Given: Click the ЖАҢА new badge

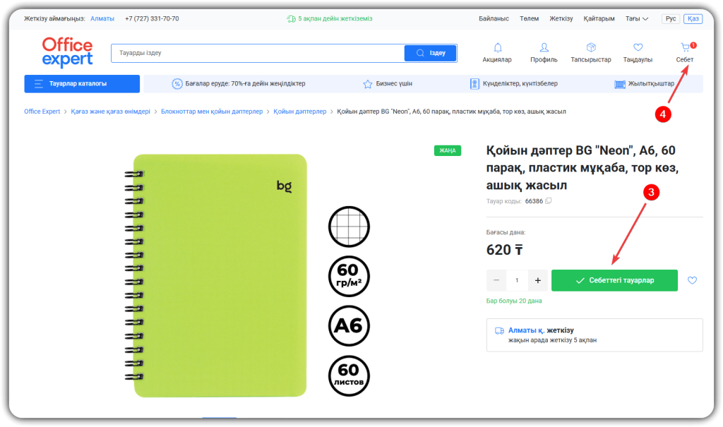Looking at the screenshot, I should pyautogui.click(x=447, y=151).
